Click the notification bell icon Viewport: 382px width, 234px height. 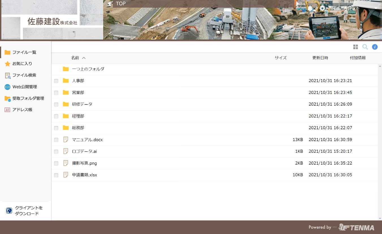point(310,8)
